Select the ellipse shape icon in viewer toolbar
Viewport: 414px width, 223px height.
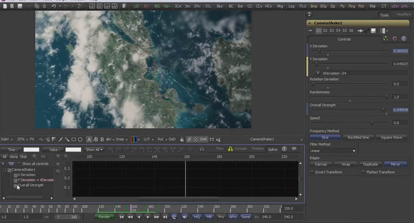click(x=80, y=139)
